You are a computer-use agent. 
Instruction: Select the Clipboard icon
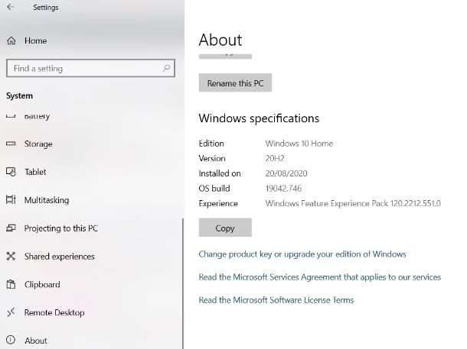point(11,284)
